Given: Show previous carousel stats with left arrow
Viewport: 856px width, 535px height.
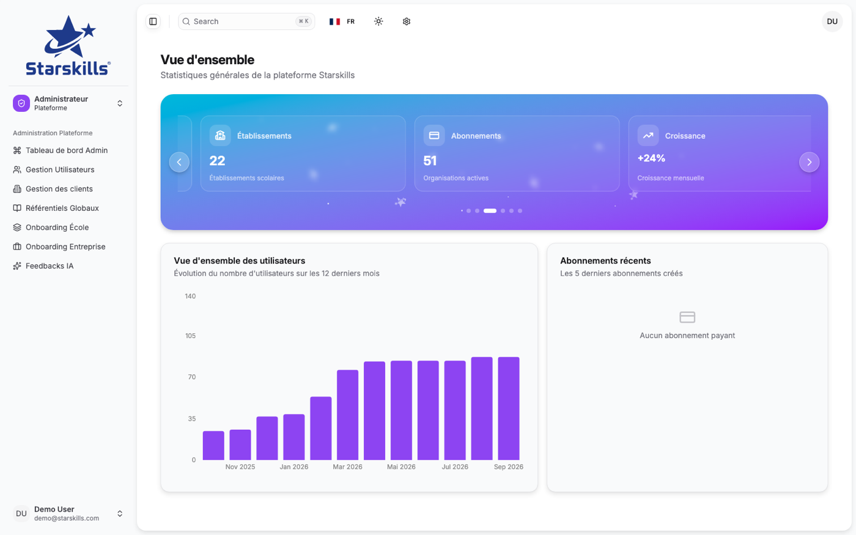Looking at the screenshot, I should tap(179, 162).
